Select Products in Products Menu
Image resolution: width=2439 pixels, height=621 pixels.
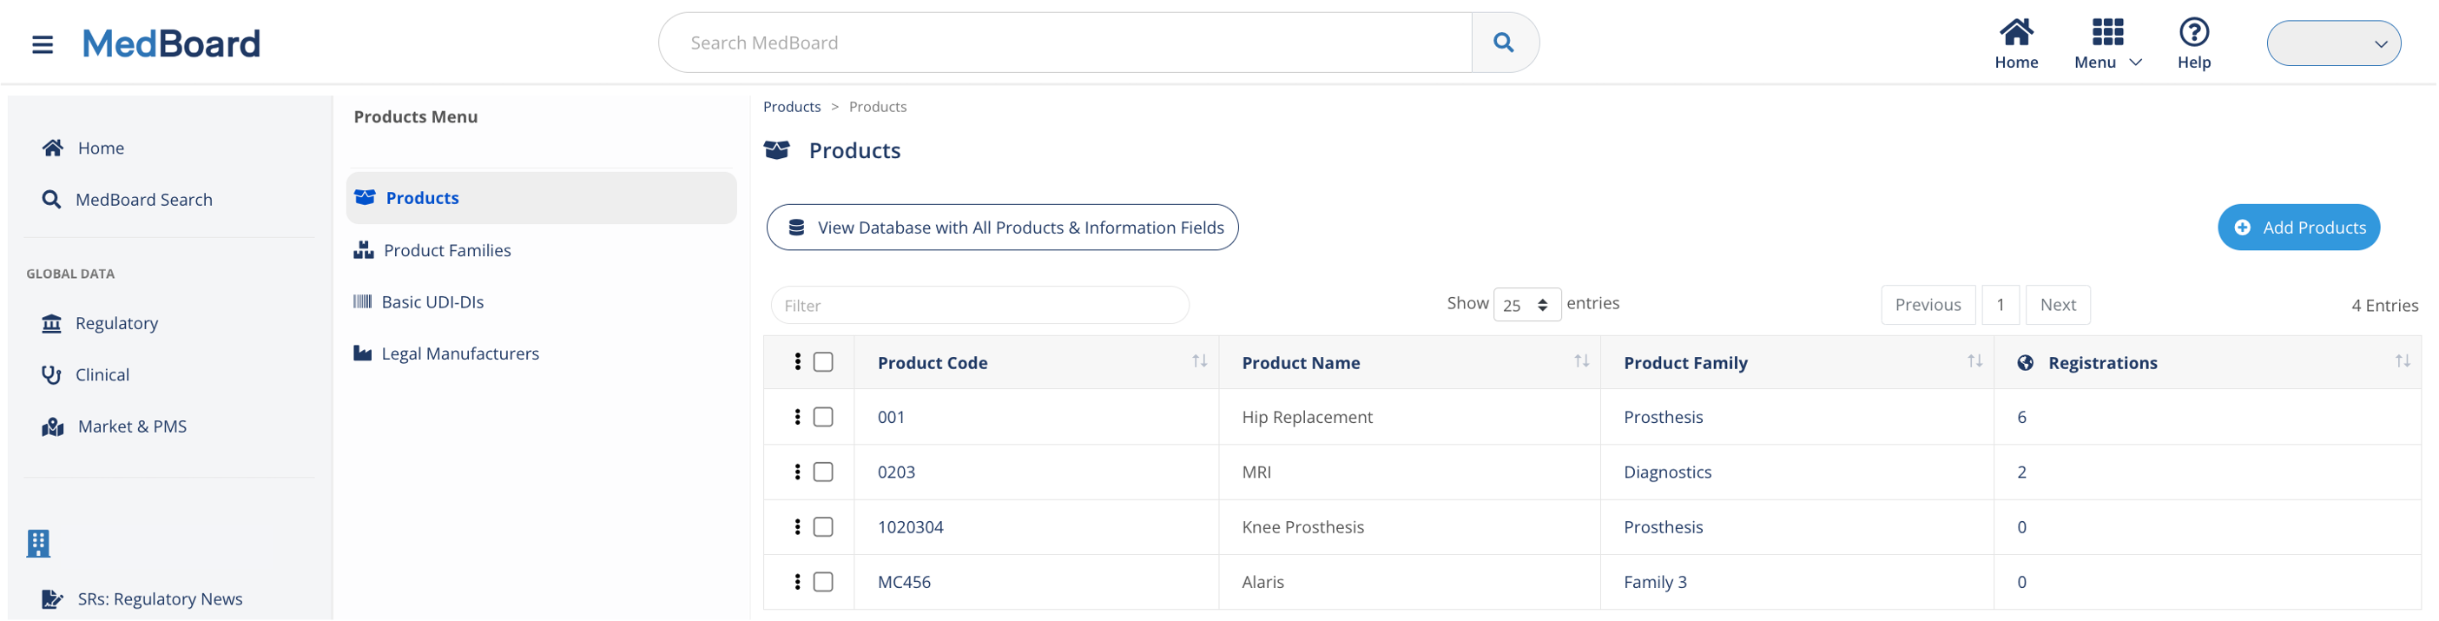[542, 198]
